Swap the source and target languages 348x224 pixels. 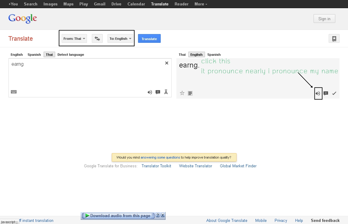pos(97,39)
